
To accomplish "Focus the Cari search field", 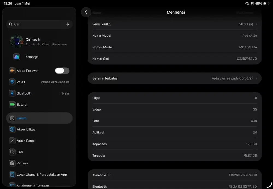I will tap(39, 24).
